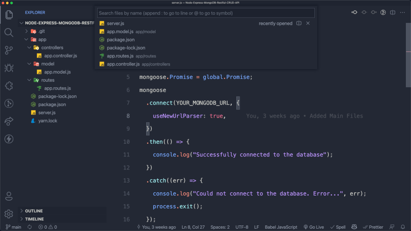Split the editor to the right

click(x=393, y=13)
